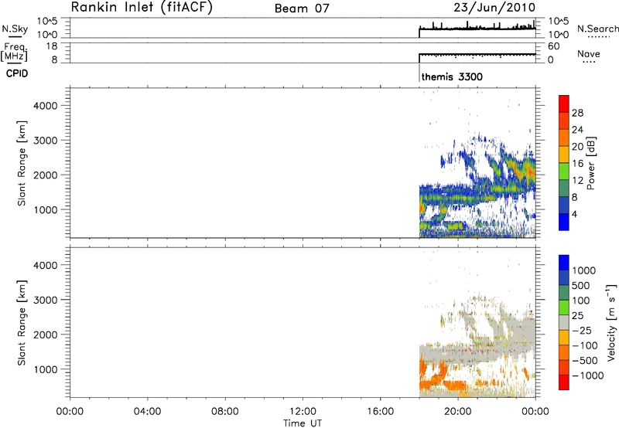Click the '28' power color bar value
619x428 pixels.
(x=577, y=113)
